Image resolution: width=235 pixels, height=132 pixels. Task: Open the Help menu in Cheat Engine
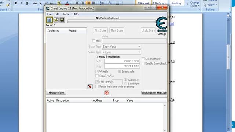pos(75,14)
